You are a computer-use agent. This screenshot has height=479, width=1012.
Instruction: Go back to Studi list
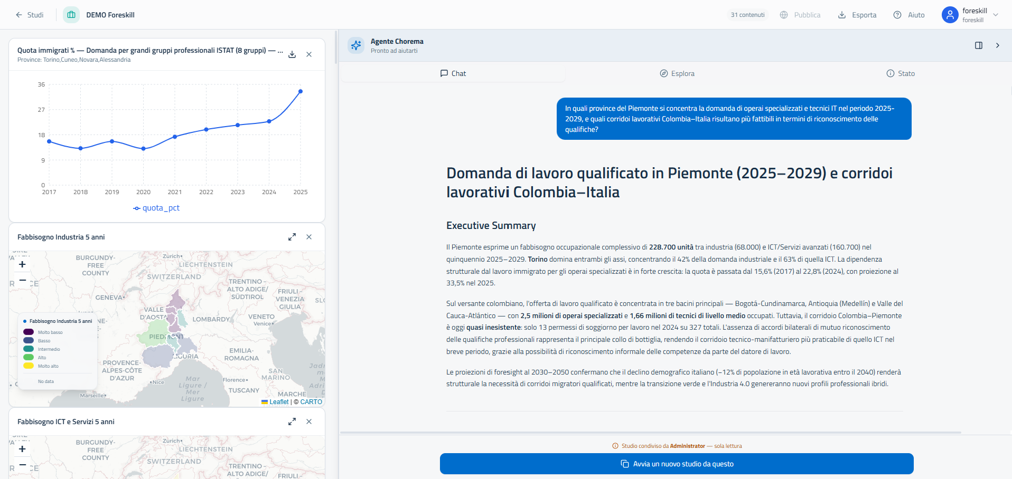coord(30,15)
